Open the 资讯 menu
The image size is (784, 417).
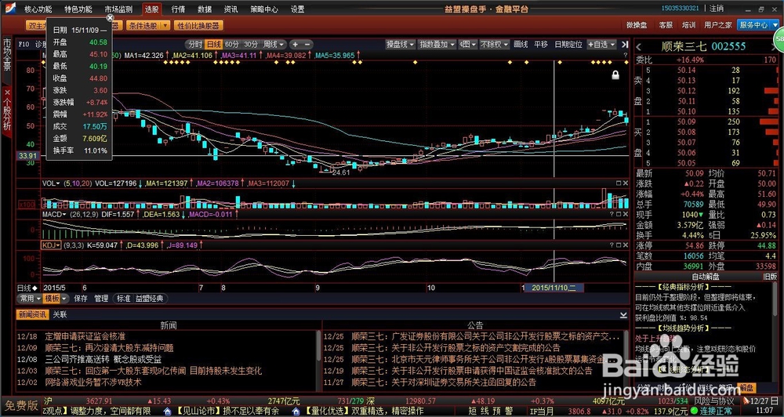pyautogui.click(x=230, y=9)
